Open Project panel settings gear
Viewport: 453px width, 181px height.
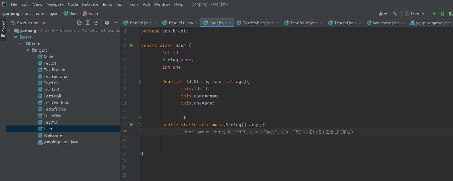pyautogui.click(x=107, y=23)
